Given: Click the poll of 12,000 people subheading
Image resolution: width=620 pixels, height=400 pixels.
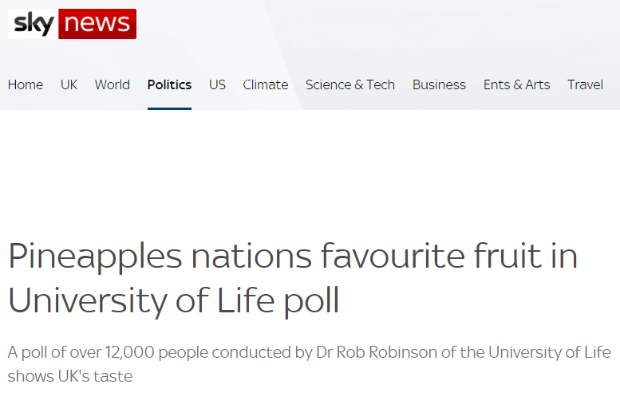Looking at the screenshot, I should (310, 364).
